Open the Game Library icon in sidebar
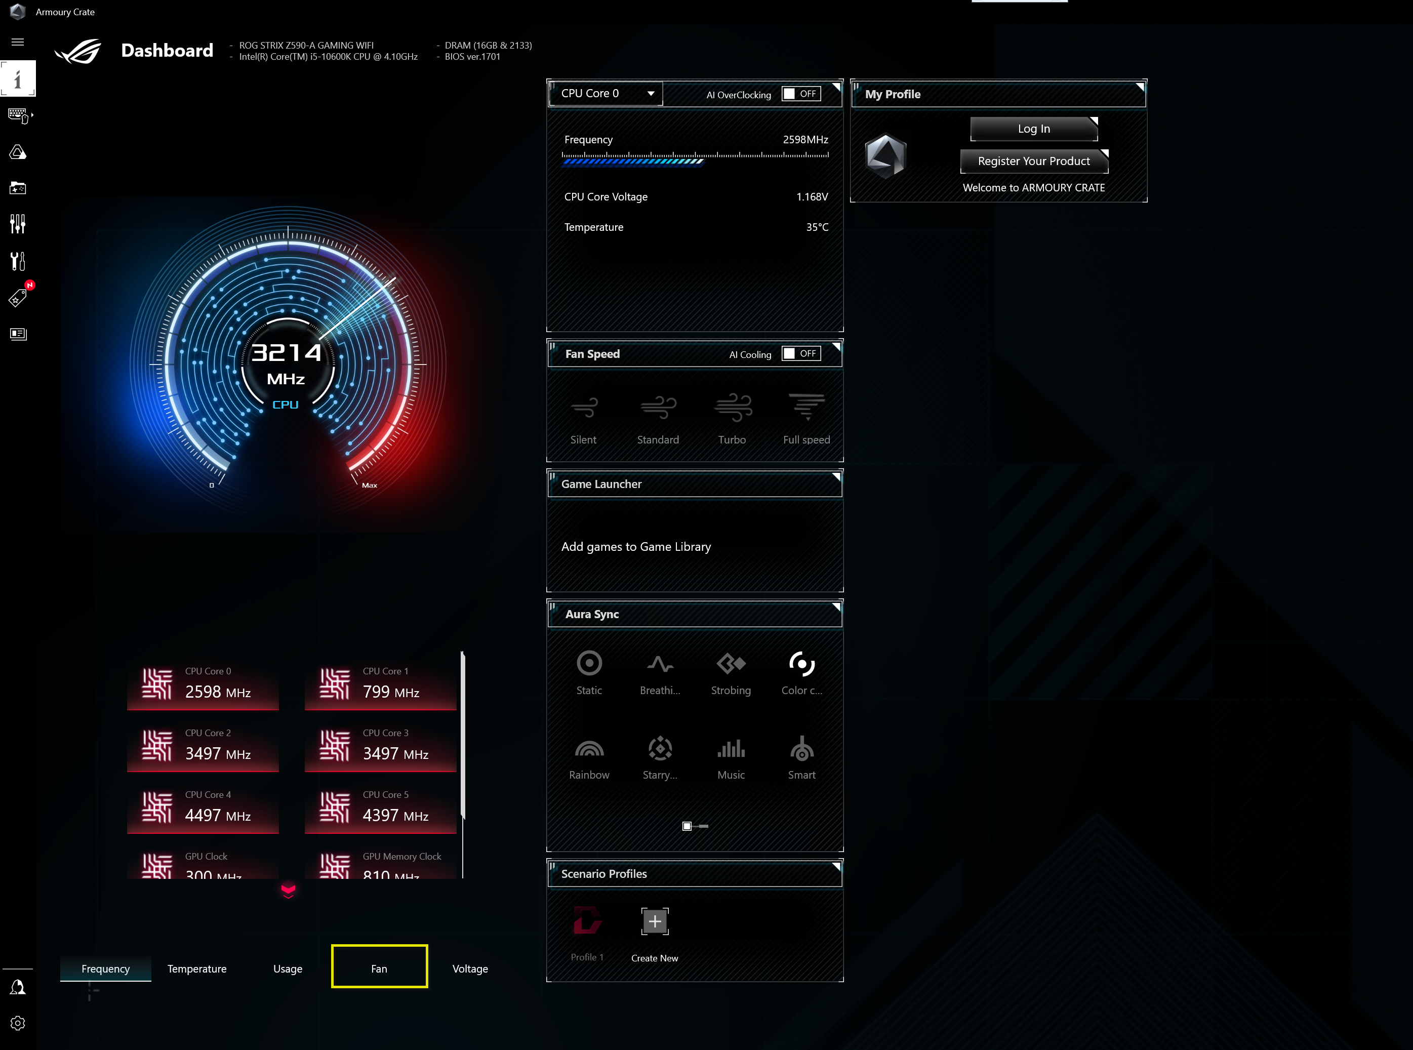Image resolution: width=1413 pixels, height=1050 pixels. [18, 188]
